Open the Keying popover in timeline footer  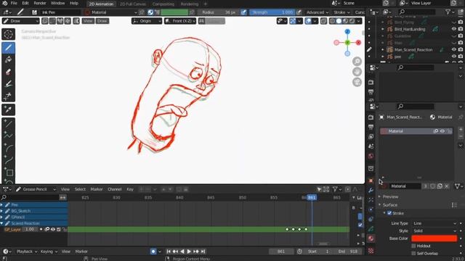tap(49, 252)
